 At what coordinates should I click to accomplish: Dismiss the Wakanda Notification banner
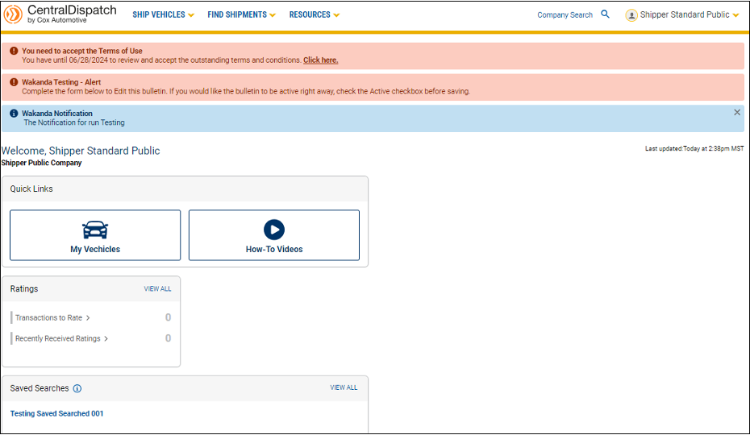tap(736, 113)
